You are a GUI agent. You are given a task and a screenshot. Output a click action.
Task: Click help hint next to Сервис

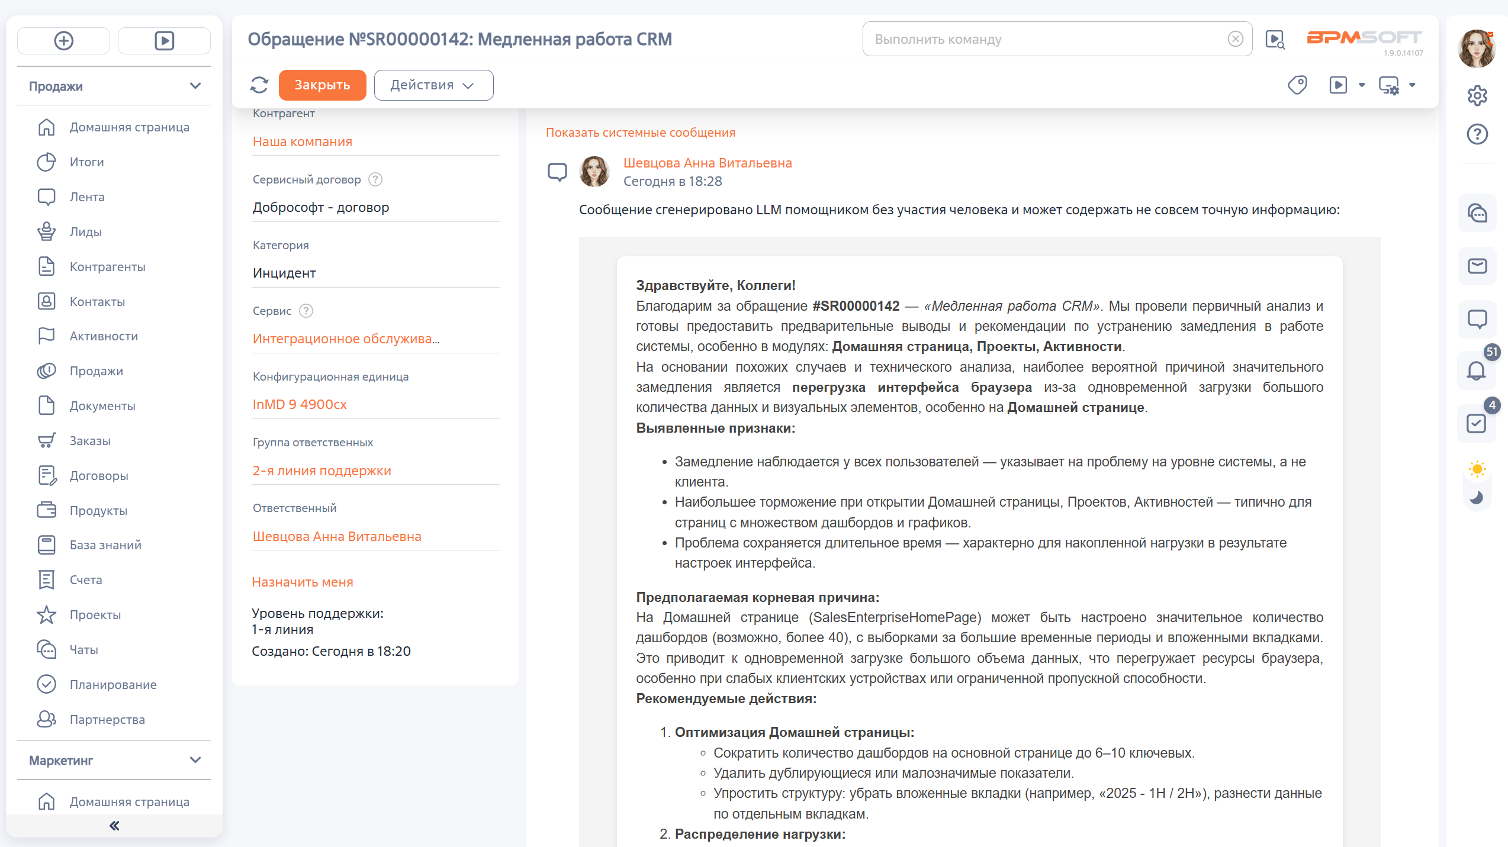306,311
